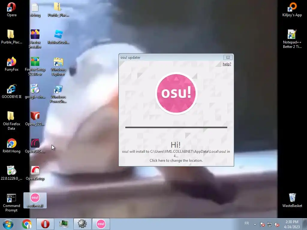Screen dimensions: 307x230
Task: Show hidden tray icons arrow
Action: [255, 224]
